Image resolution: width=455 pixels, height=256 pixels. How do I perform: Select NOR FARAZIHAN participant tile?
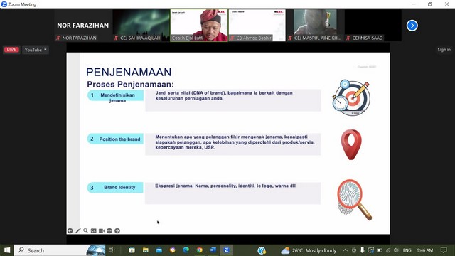[x=83, y=26]
